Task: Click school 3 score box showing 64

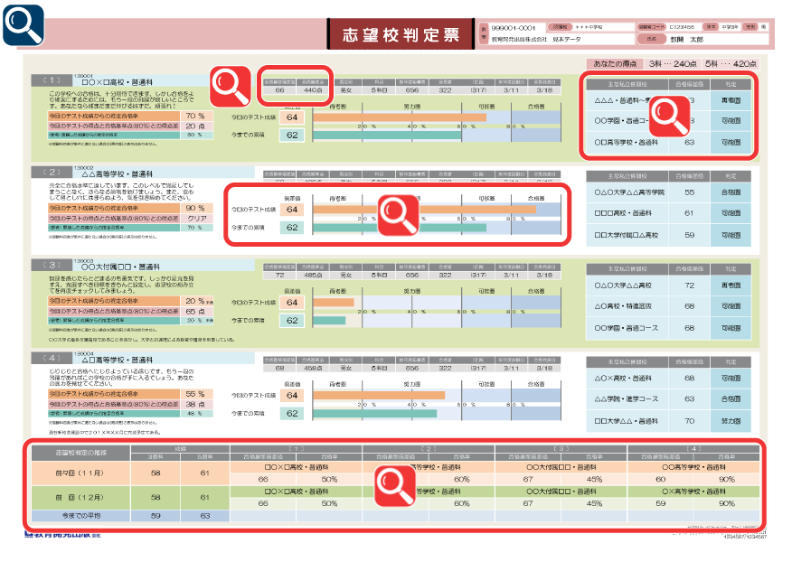Action: point(292,302)
